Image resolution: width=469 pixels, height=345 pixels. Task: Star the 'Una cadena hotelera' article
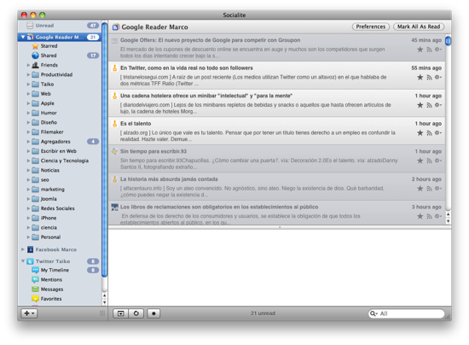pyautogui.click(x=420, y=105)
